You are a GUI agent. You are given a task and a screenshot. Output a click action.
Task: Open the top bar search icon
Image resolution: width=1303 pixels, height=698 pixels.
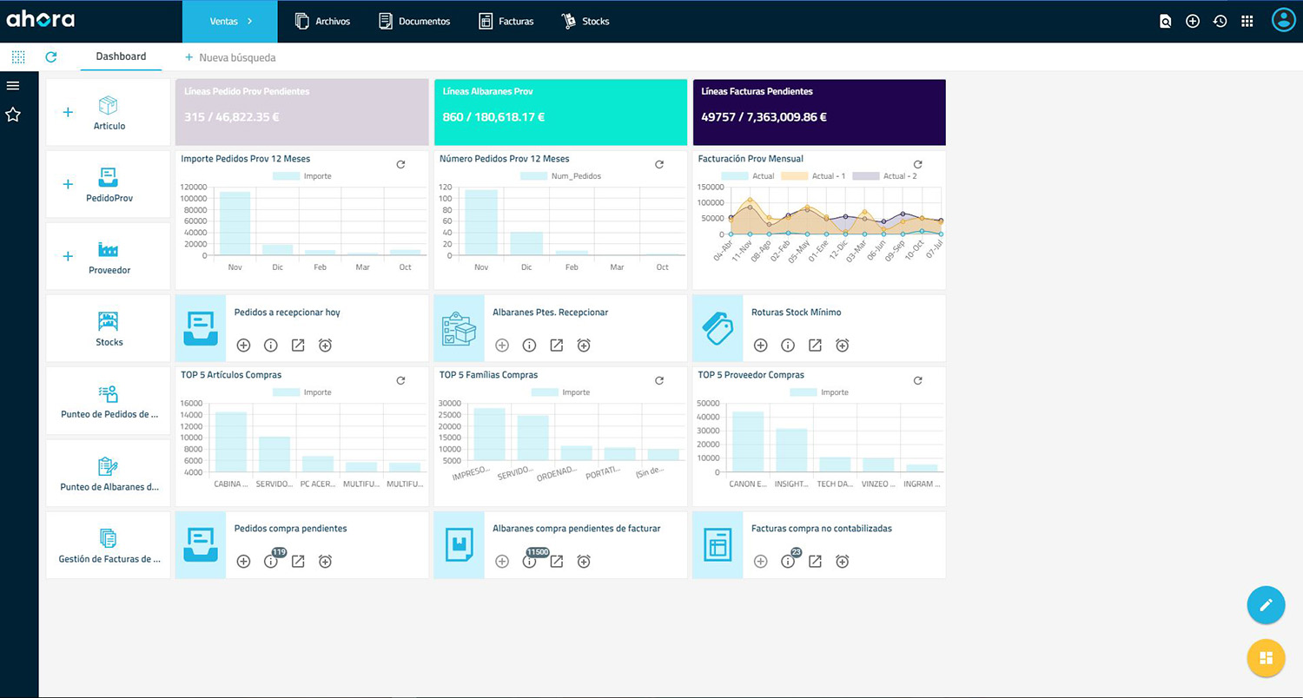click(1166, 22)
